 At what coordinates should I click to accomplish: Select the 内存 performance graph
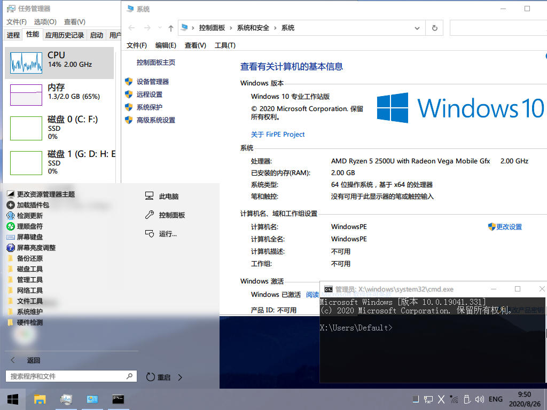(x=60, y=92)
